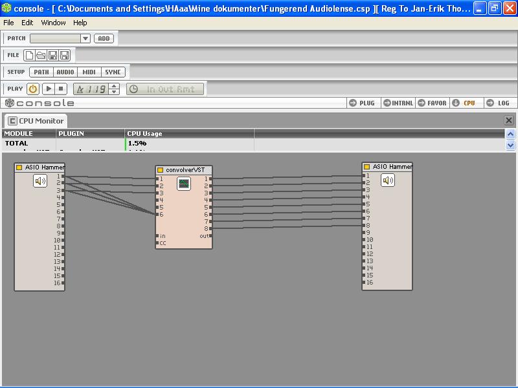Click the console logo
This screenshot has height=388, width=518.
point(39,103)
